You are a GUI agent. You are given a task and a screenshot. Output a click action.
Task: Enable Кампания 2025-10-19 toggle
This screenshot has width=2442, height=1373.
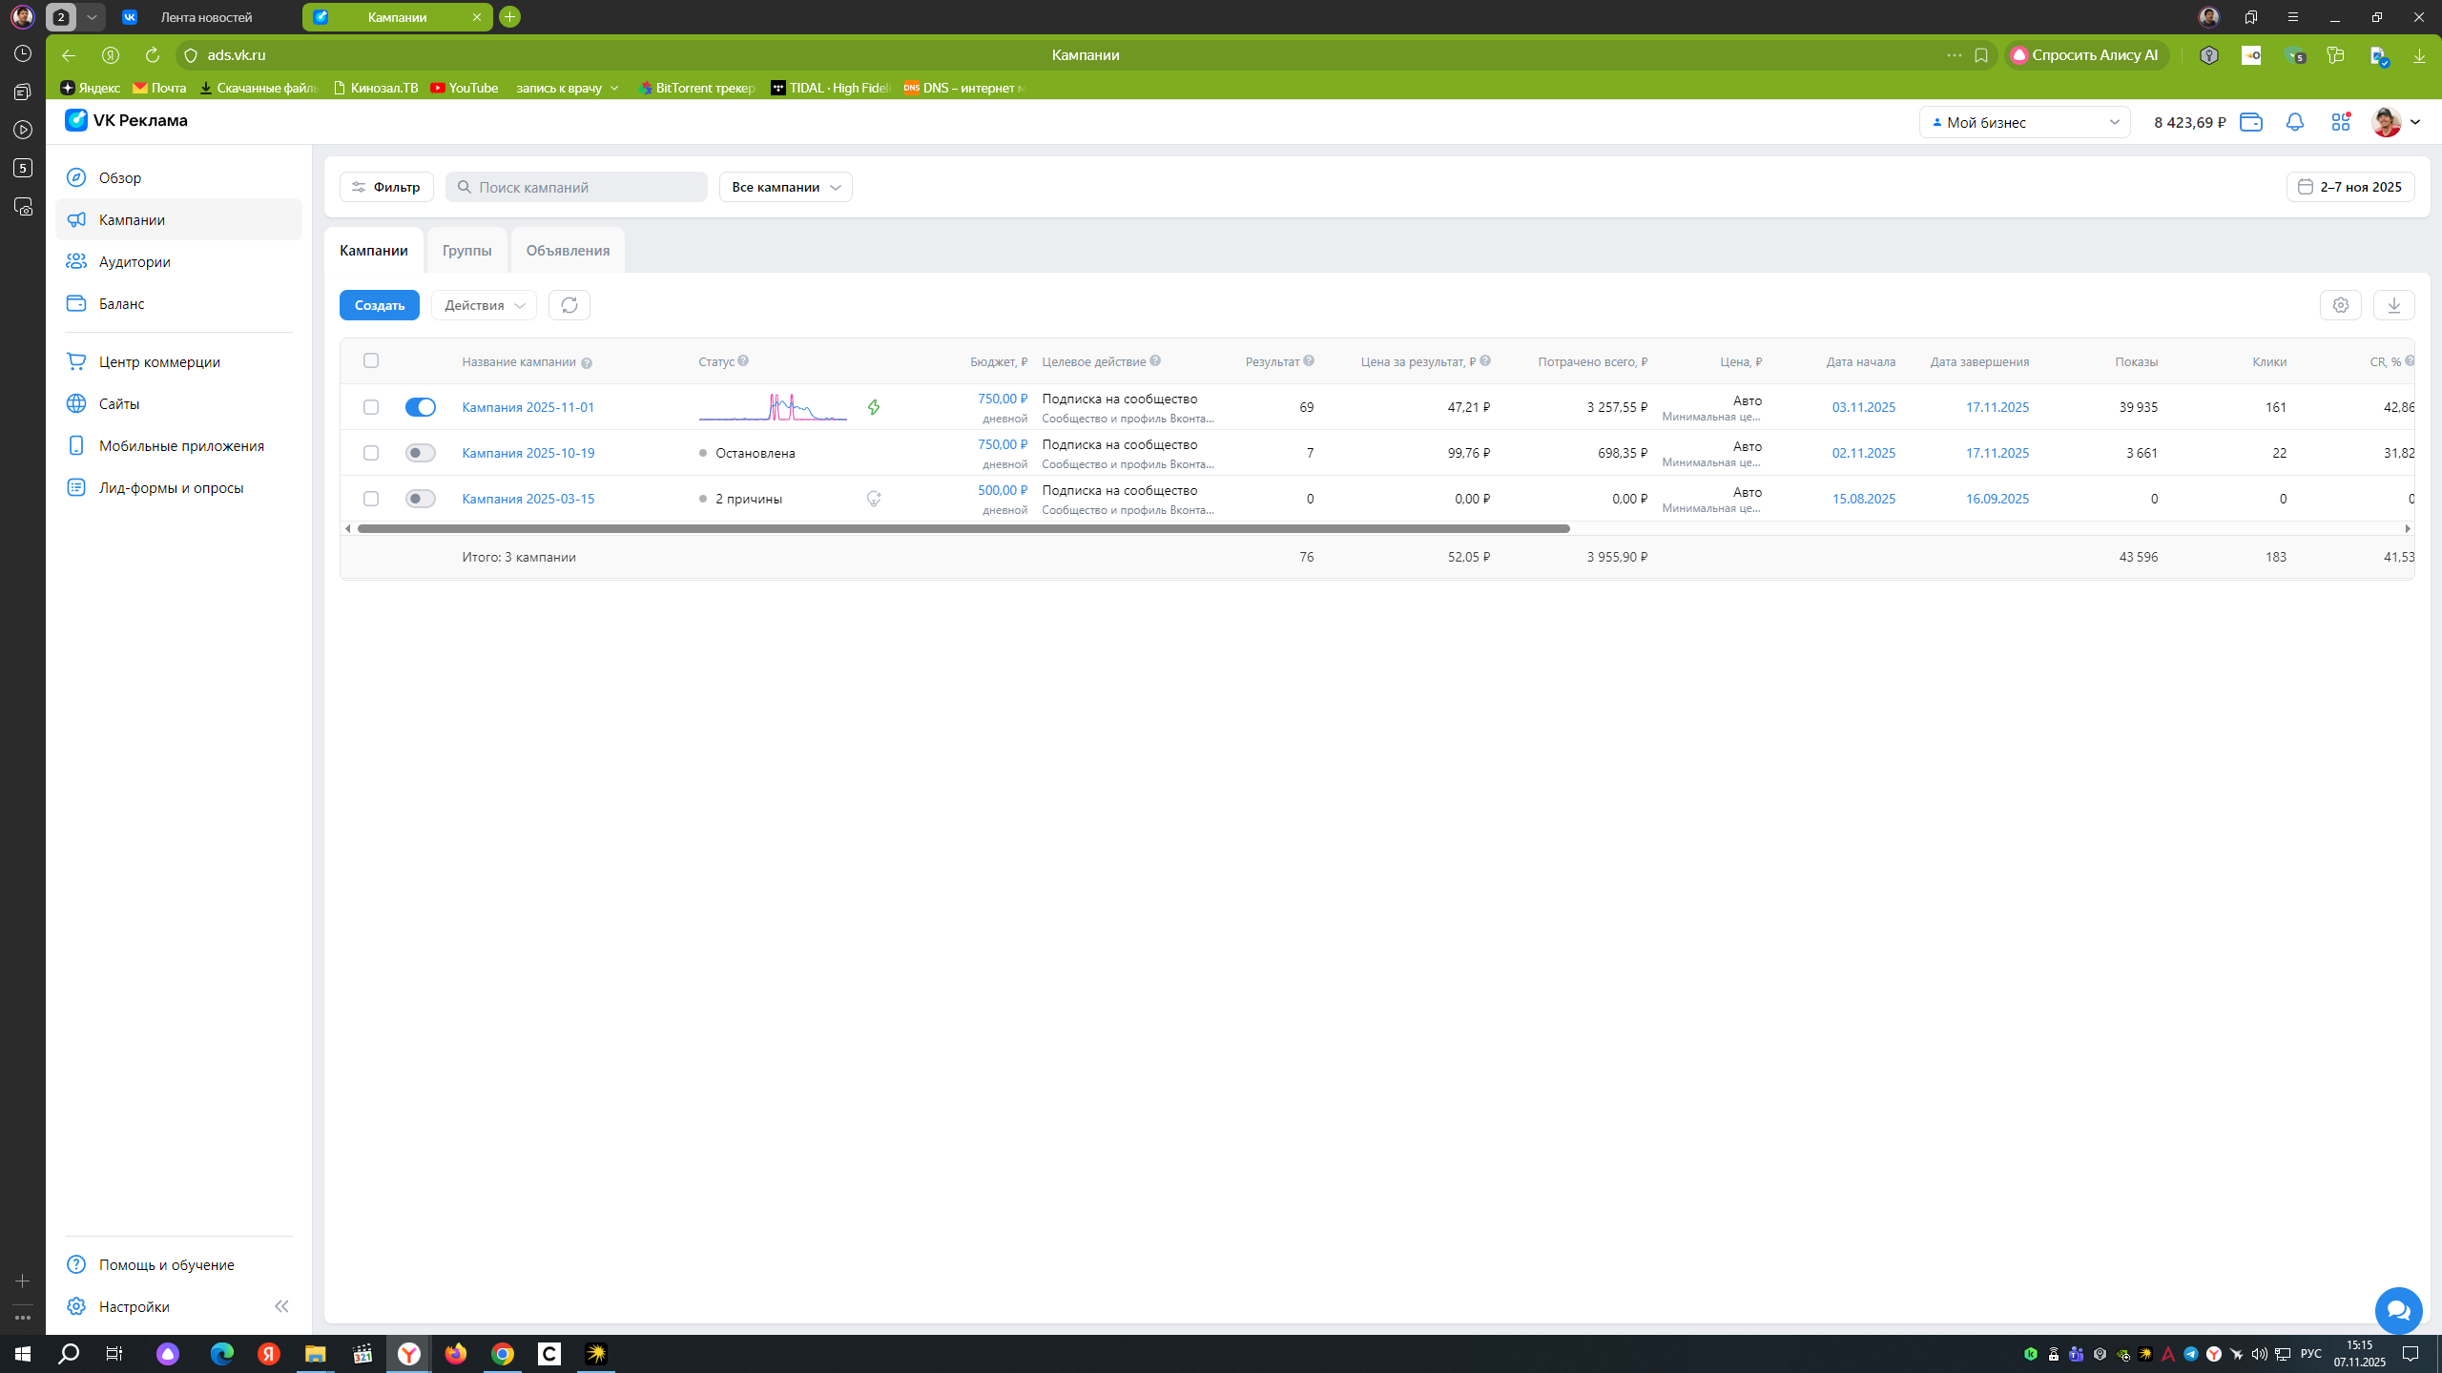(421, 453)
